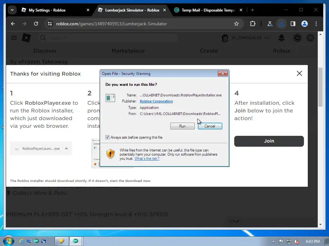
Task: Open network status tray icon
Action: click(289, 242)
